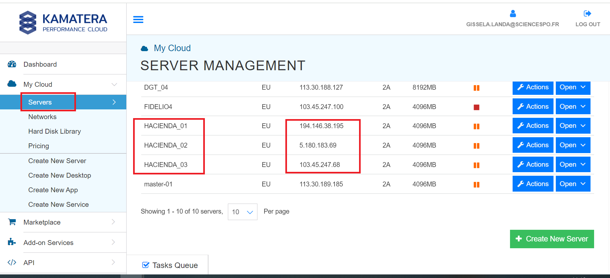Screen dimensions: 610x278
Task: Select Create New Desktop
Action: click(60, 175)
